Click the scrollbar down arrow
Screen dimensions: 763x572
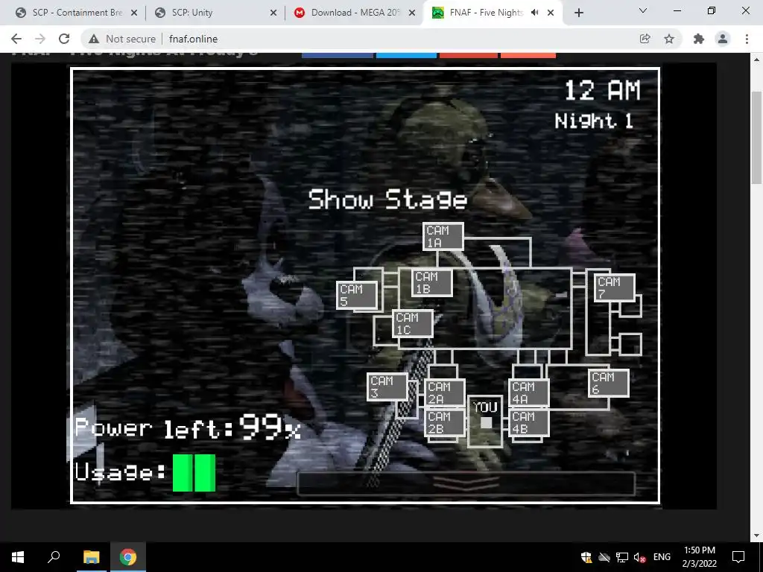point(756,536)
